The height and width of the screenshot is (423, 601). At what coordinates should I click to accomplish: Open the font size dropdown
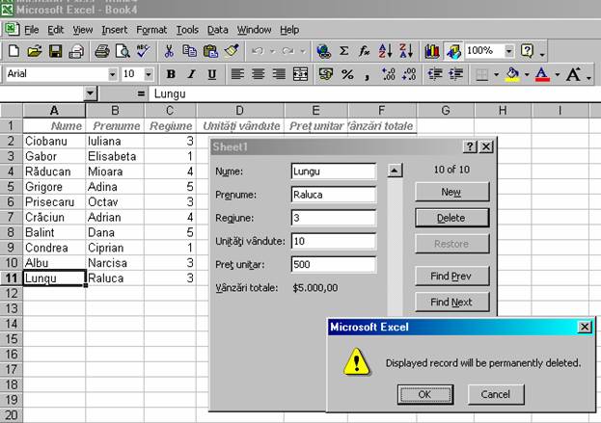(x=148, y=74)
